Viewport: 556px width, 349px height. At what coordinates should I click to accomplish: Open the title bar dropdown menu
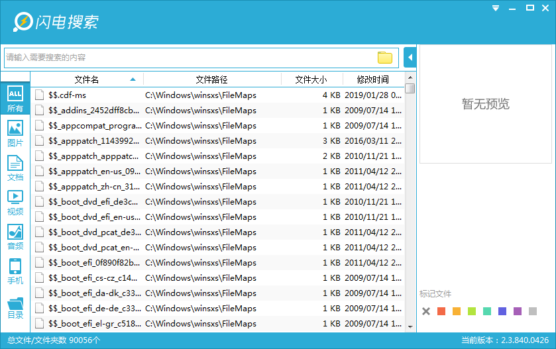click(x=496, y=8)
